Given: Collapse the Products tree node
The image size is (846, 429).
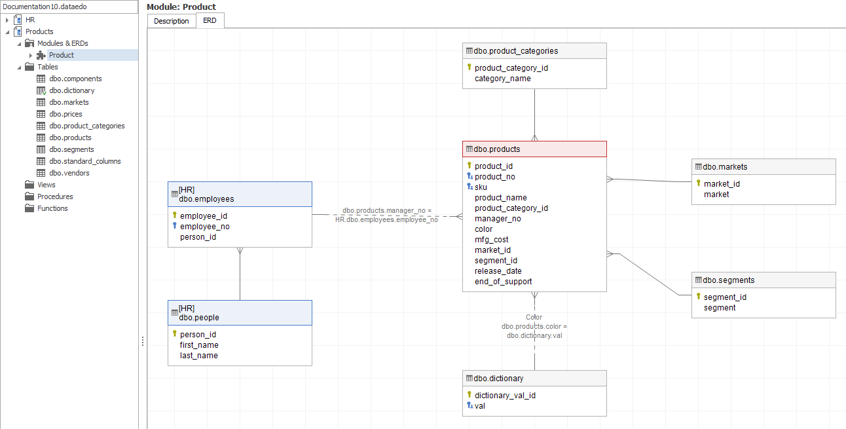Looking at the screenshot, I should click(x=7, y=31).
